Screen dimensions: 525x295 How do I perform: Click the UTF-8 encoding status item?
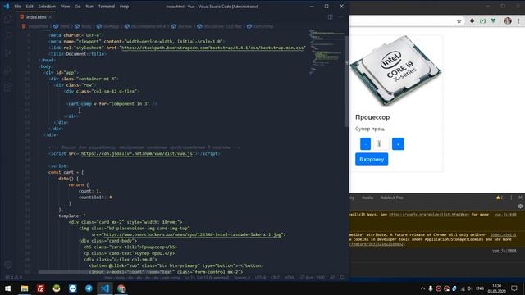[261, 278]
